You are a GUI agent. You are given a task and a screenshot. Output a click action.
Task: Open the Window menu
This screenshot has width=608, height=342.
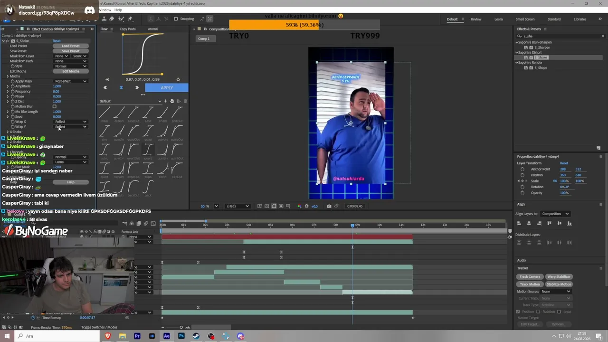point(104,10)
